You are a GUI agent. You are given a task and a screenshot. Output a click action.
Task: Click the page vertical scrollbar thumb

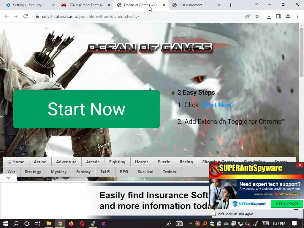click(x=301, y=52)
